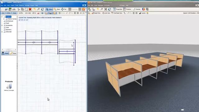
Task: Open Insert menu in ICE 2D window
Action: click(x=12, y=6)
